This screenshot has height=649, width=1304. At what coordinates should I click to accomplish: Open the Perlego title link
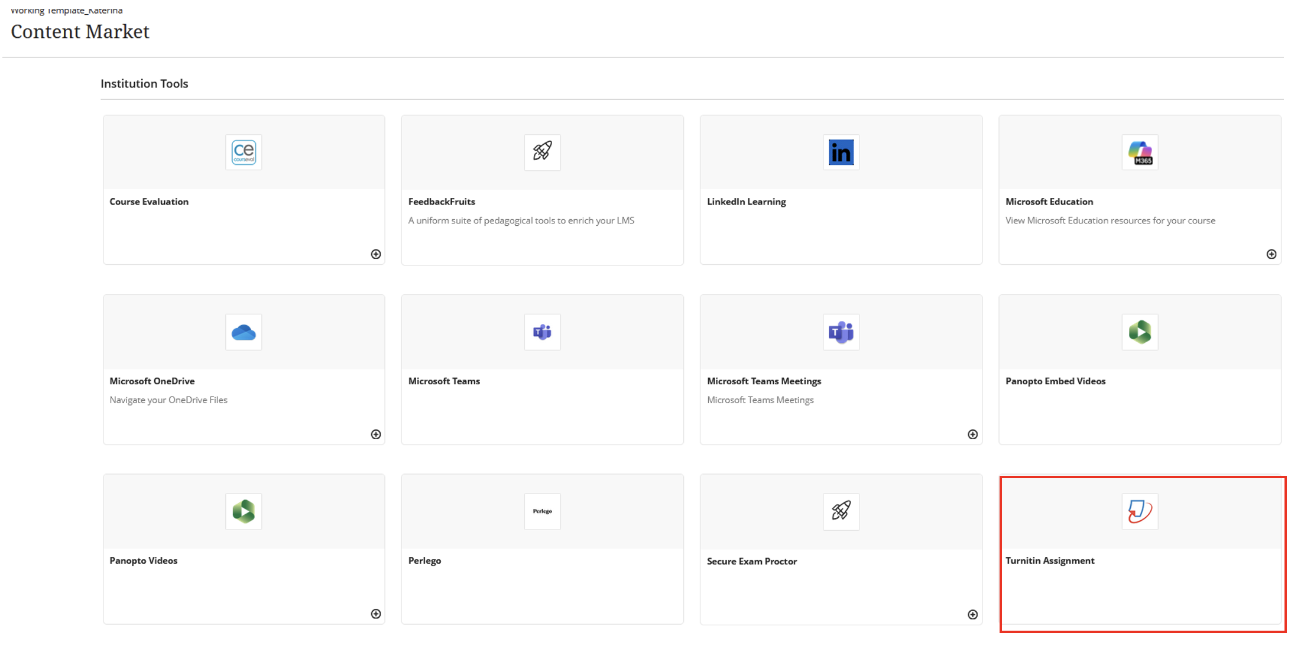424,560
